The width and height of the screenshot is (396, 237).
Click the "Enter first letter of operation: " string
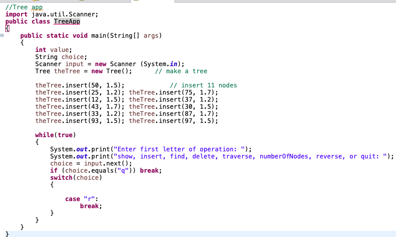[179, 149]
